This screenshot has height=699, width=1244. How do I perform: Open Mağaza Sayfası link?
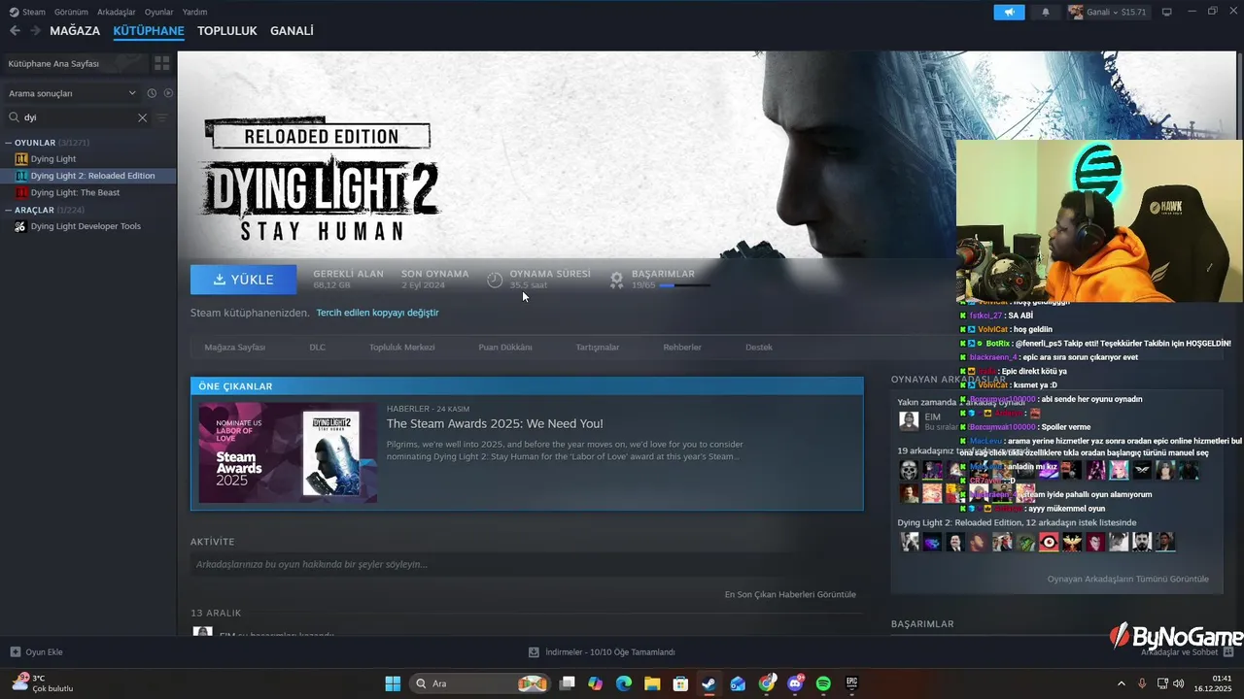[234, 347]
